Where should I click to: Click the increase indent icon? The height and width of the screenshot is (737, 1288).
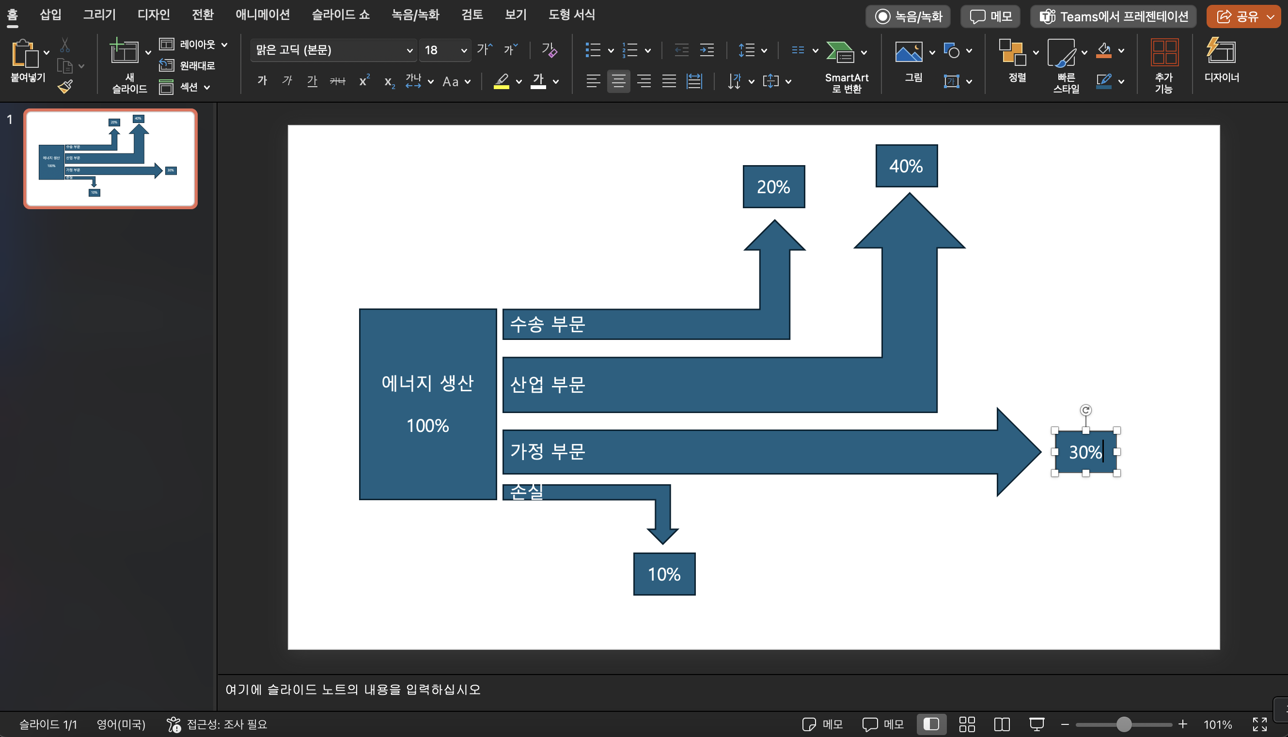click(707, 50)
